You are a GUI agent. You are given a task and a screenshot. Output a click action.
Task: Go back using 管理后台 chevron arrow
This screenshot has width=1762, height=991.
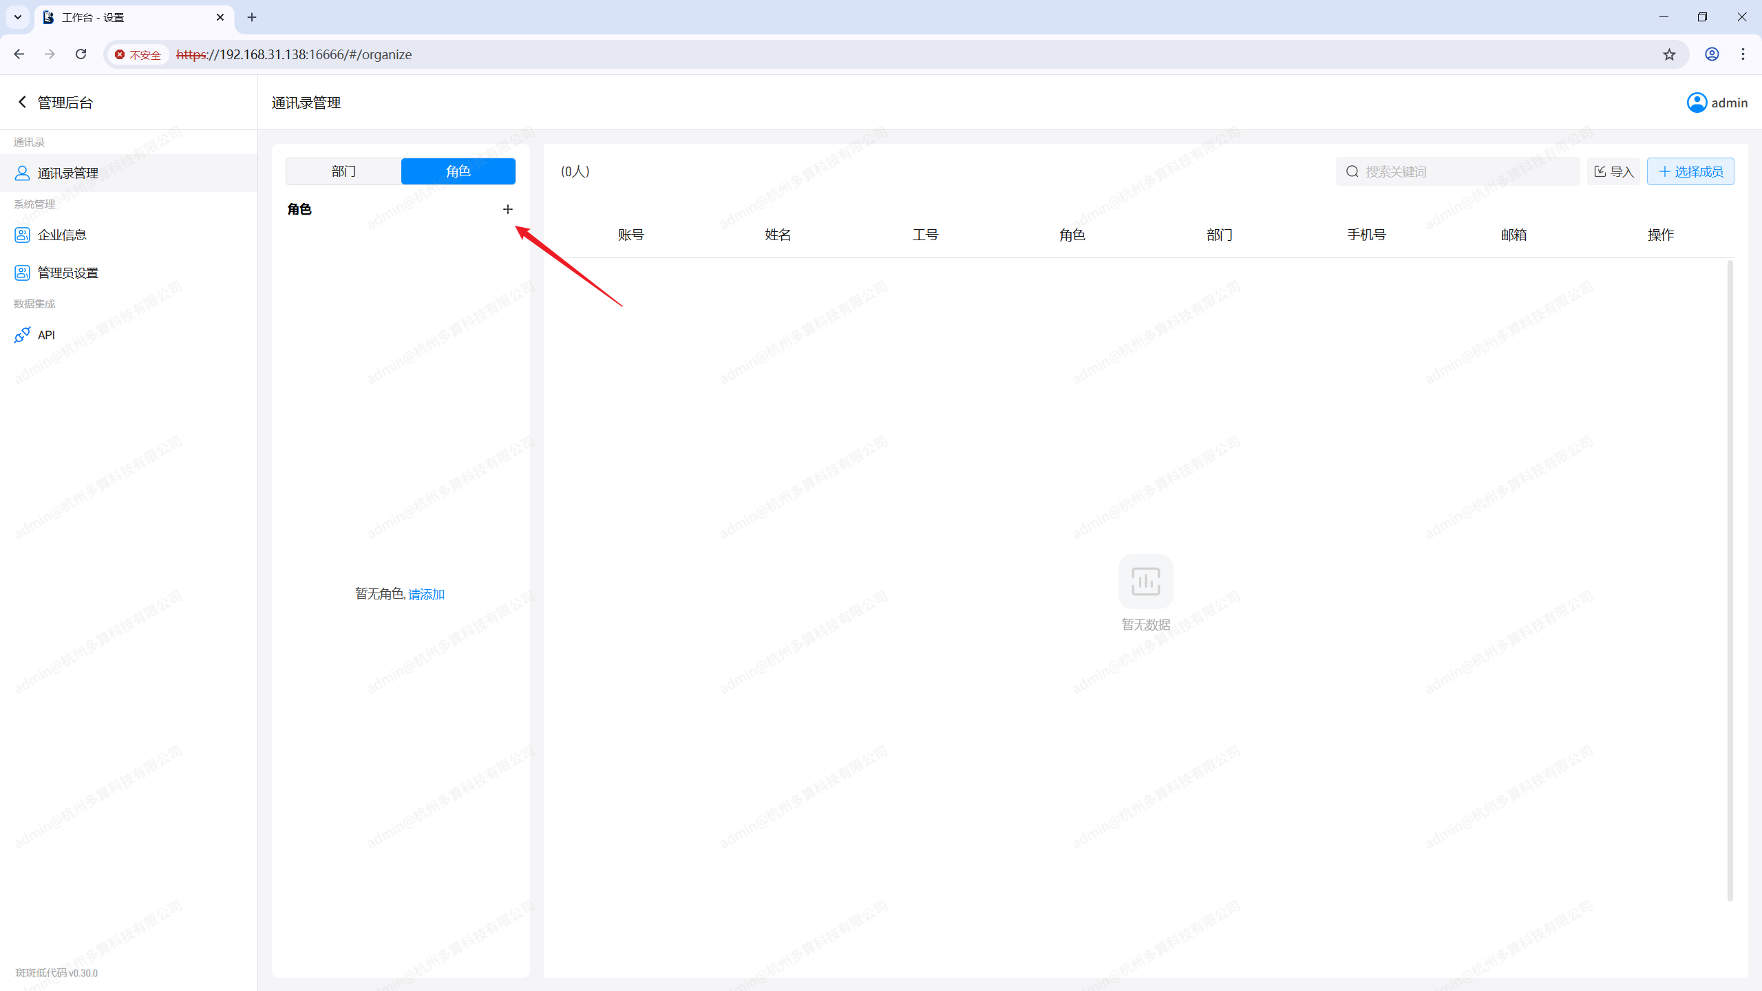[22, 103]
